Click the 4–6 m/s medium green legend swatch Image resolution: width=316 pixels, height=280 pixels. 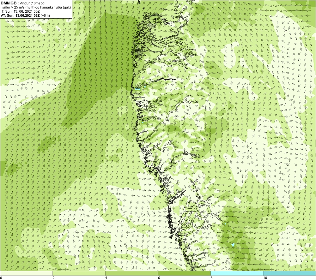tap(131, 273)
